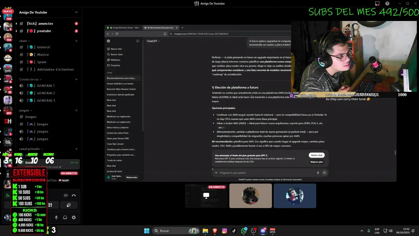Open the kick anuncios channel

point(48,24)
